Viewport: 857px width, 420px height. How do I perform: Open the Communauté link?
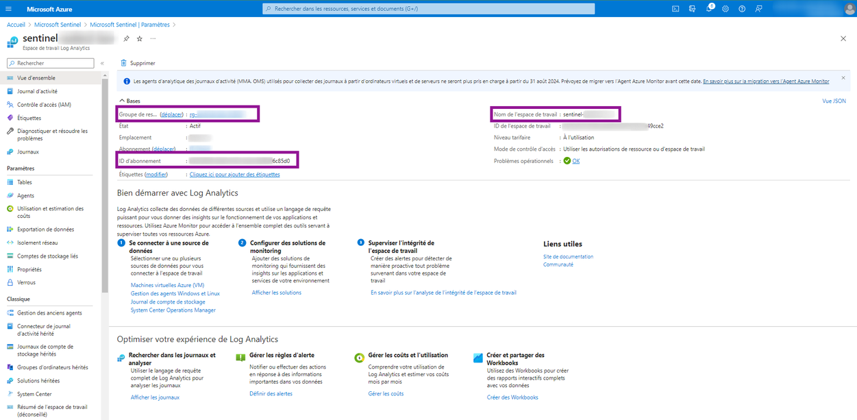click(558, 264)
